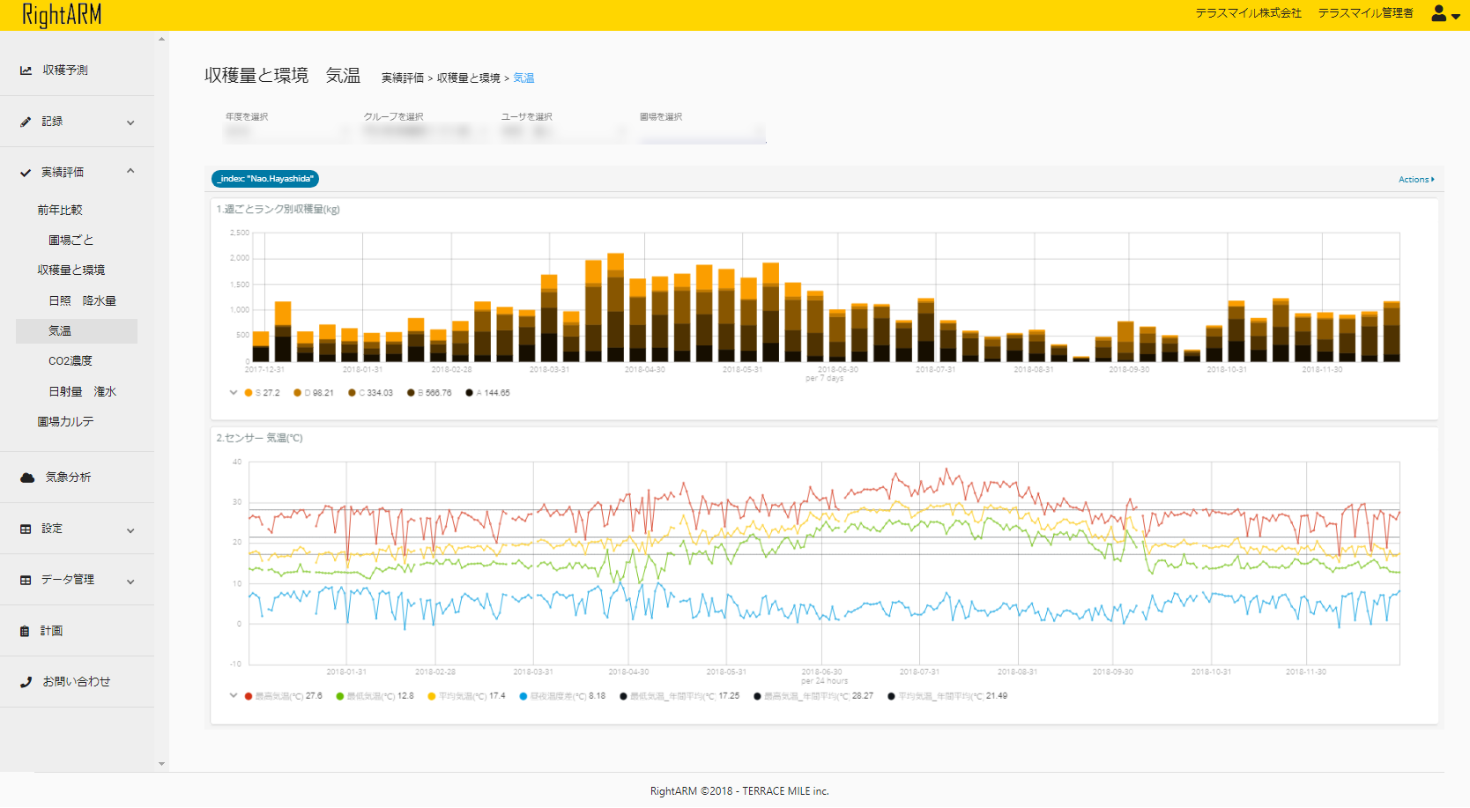Click the clipboard icon beside 計画
The width and height of the screenshot is (1470, 808).
[25, 631]
